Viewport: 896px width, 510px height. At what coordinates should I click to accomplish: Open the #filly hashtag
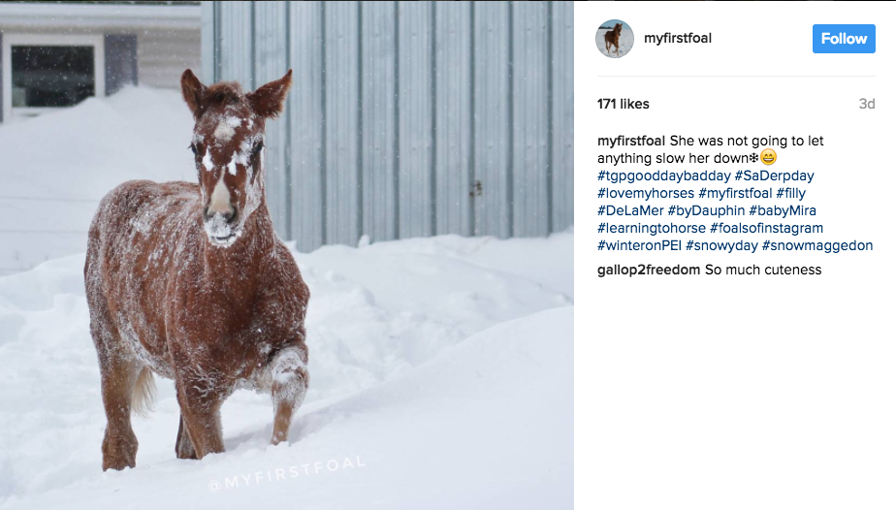point(791,193)
